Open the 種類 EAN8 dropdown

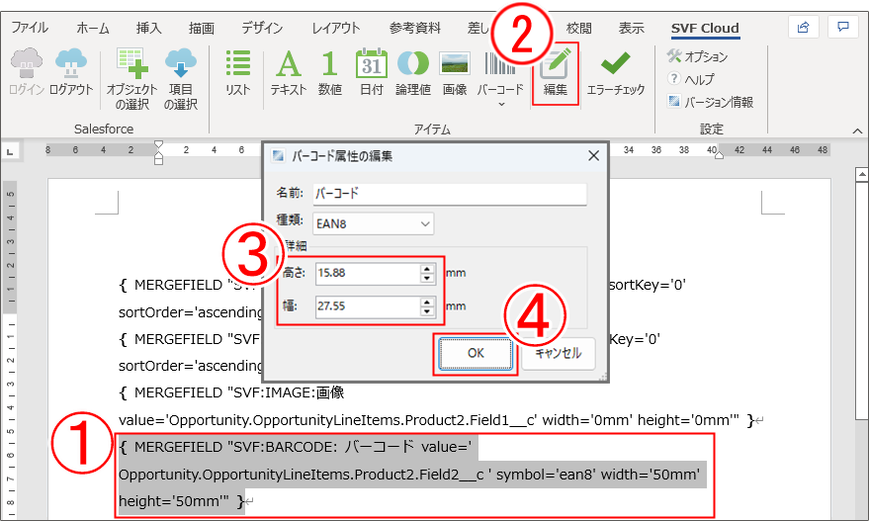coord(373,223)
